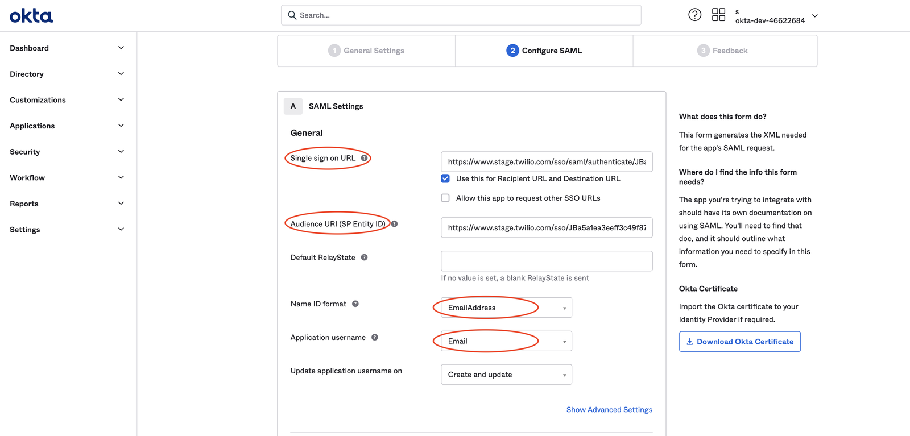This screenshot has height=436, width=910.
Task: Click help icon beside Default RelayState
Action: point(364,258)
